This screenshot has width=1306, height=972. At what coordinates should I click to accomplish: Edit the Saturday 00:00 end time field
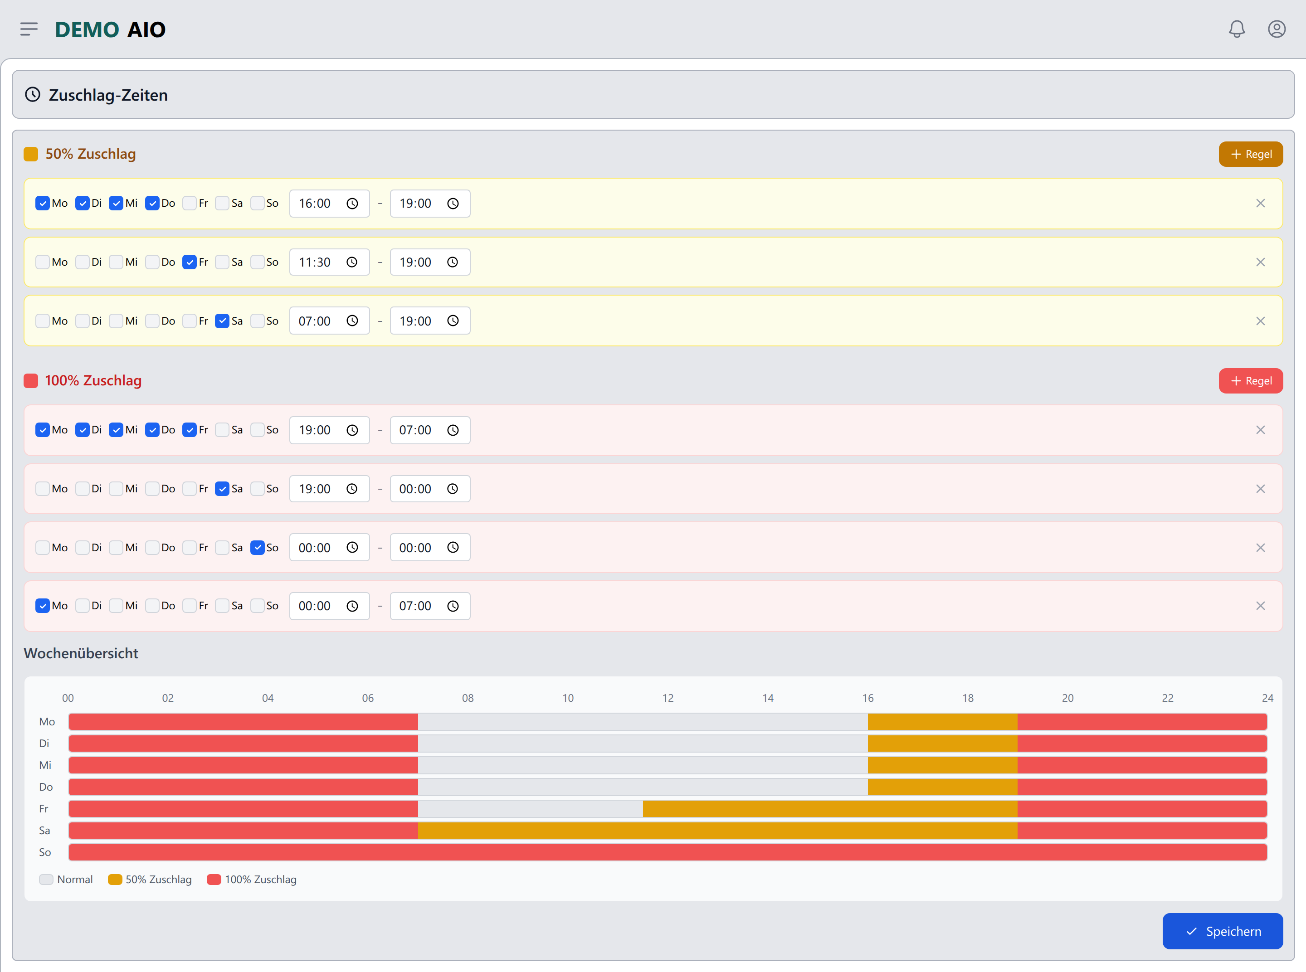point(429,489)
